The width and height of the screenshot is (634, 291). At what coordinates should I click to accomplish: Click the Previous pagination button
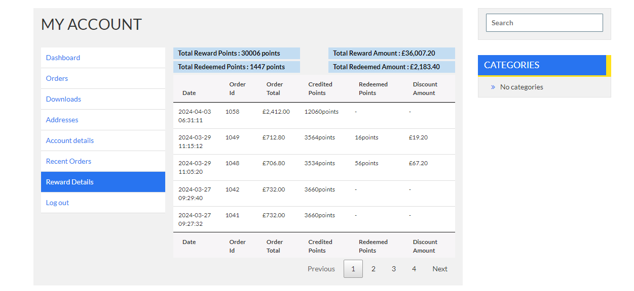pos(321,269)
